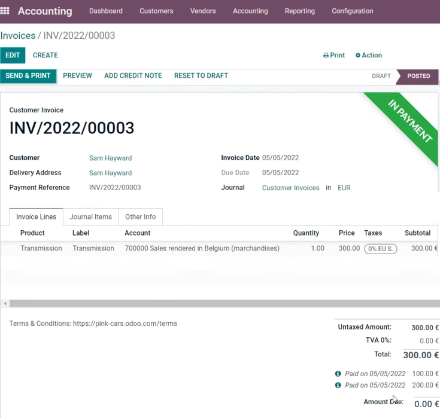Image resolution: width=440 pixels, height=418 pixels.
Task: Go back to Invoices breadcrumb
Action: 18,36
